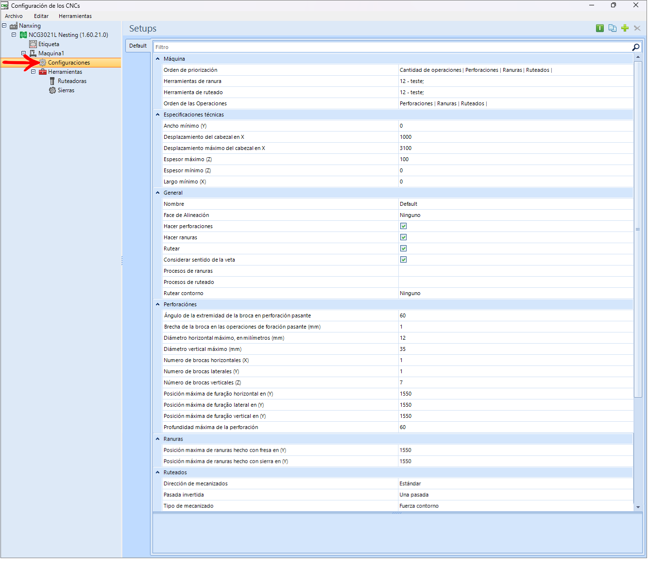Click the Nanxing factory icon in tree
This screenshot has height=563, width=665.
(x=14, y=26)
